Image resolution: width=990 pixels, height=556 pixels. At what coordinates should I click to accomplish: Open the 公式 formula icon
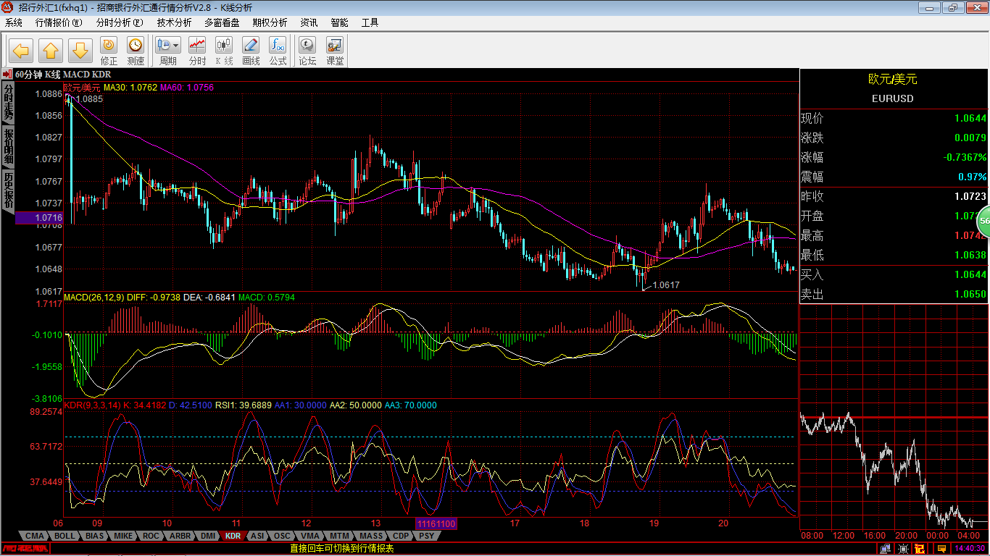(278, 46)
